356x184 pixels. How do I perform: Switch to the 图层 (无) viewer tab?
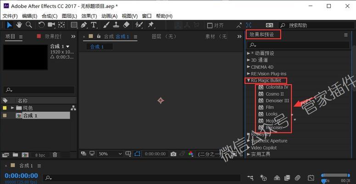(x=164, y=36)
